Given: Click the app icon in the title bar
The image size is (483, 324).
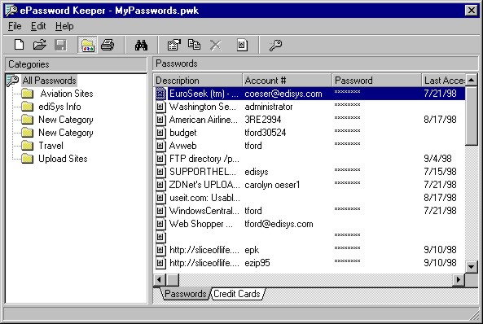Looking at the screenshot, I should point(11,11).
